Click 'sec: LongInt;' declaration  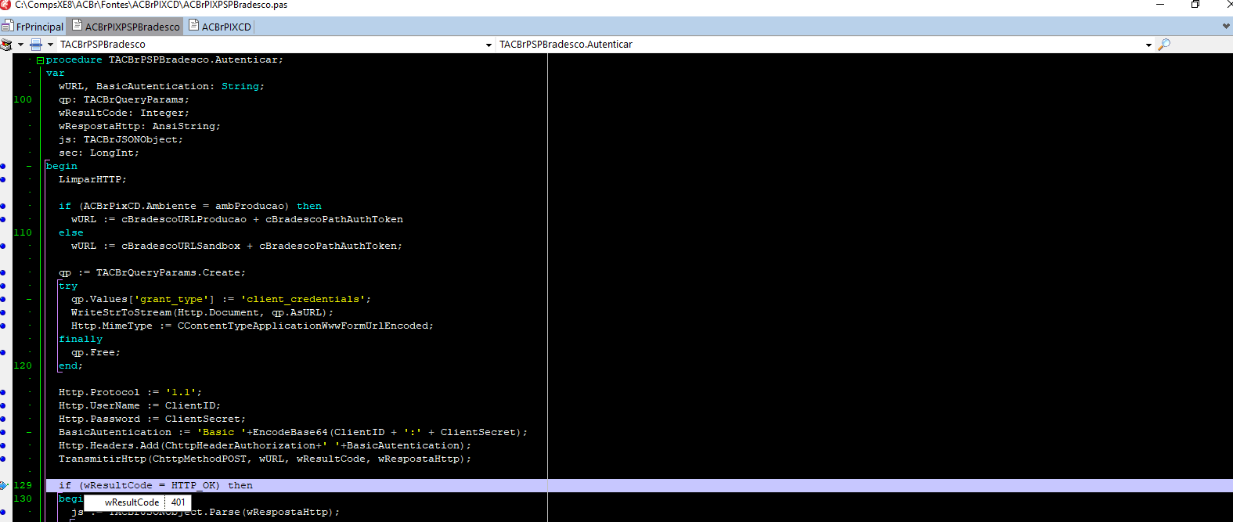tap(99, 153)
